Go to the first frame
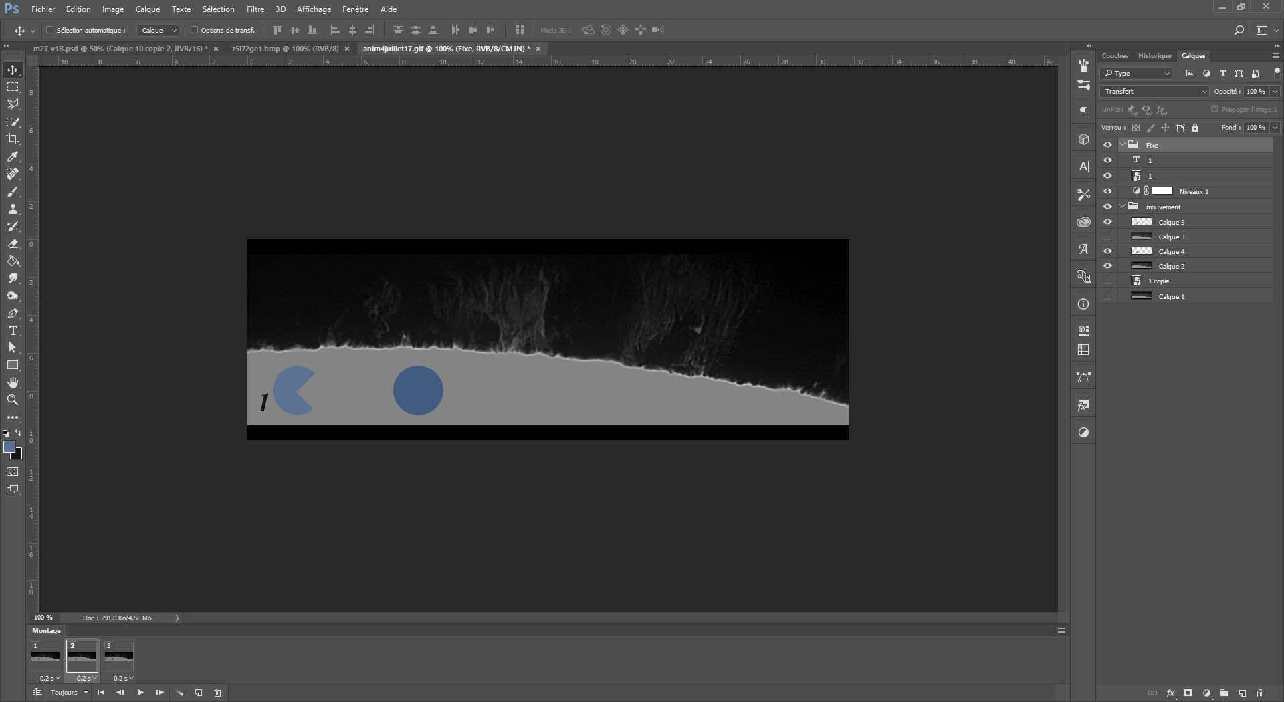The height and width of the screenshot is (702, 1284). pos(101,693)
